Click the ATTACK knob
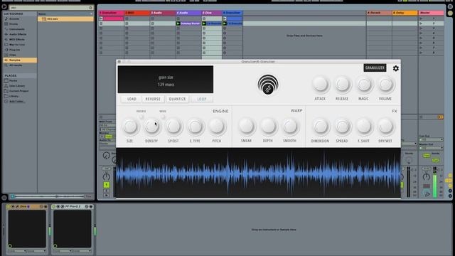Viewport: 455px width, 256px height. (x=321, y=85)
